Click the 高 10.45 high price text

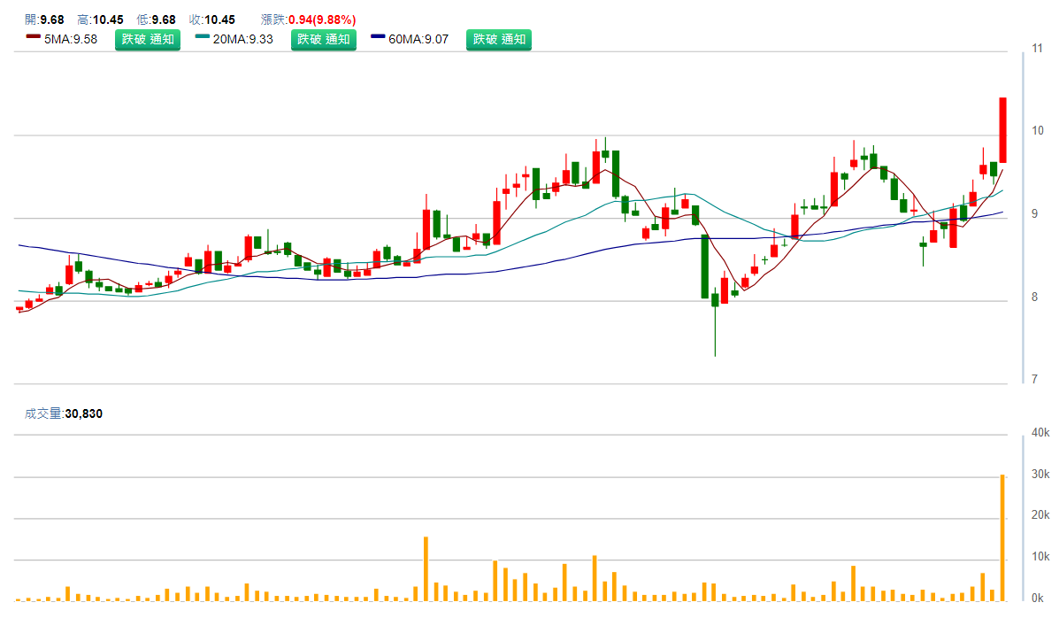pyautogui.click(x=100, y=19)
